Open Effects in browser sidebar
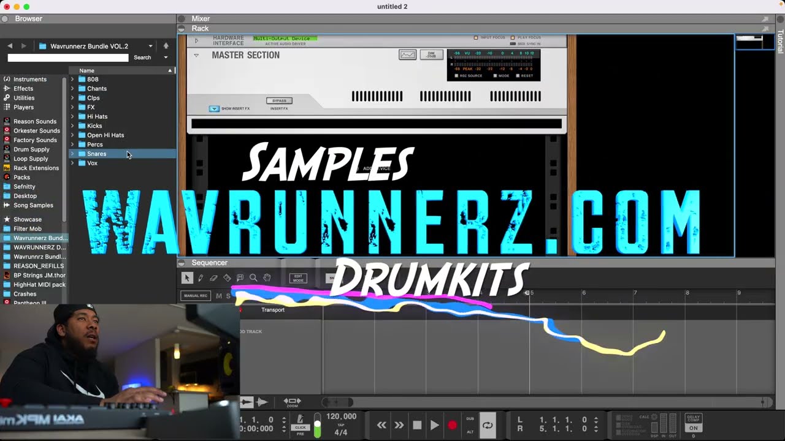 click(25, 89)
